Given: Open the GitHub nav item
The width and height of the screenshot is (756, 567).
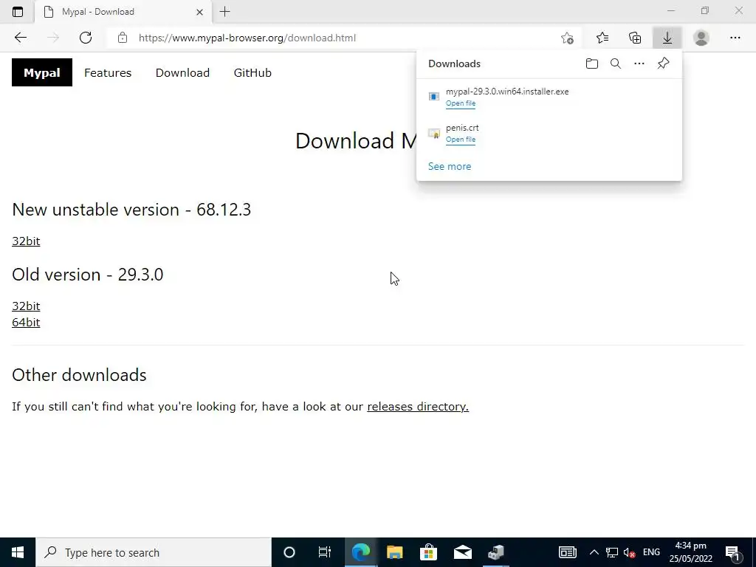Looking at the screenshot, I should coord(252,73).
